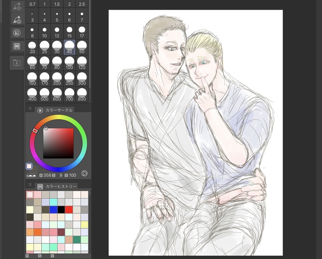322x259 pixels.
Task: Pick the bright red swatch in color history
Action: point(69,210)
